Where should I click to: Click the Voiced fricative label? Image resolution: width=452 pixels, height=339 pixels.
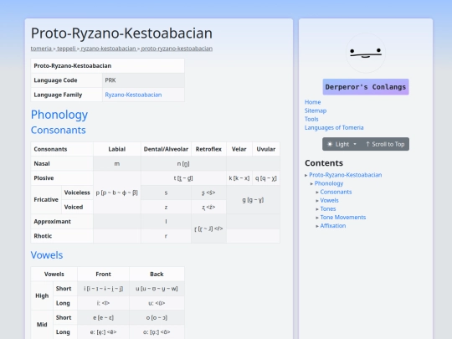click(77, 207)
